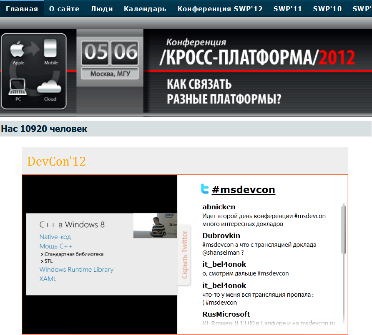Open RusMicrosoft's Twitter profile
The height and width of the screenshot is (335, 372).
[226, 314]
